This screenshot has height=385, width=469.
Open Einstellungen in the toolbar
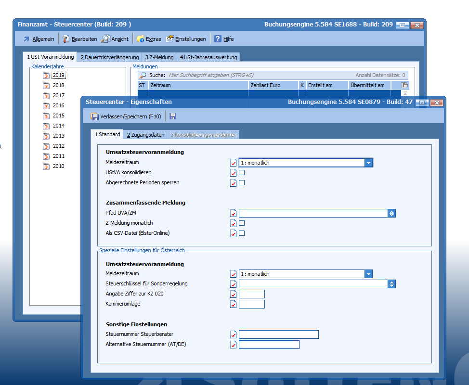[x=186, y=39]
